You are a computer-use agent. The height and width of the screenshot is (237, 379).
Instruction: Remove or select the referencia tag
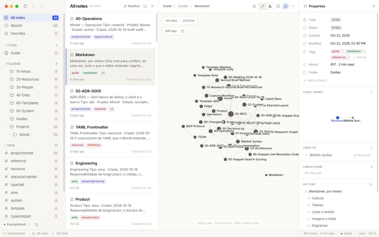(340, 57)
